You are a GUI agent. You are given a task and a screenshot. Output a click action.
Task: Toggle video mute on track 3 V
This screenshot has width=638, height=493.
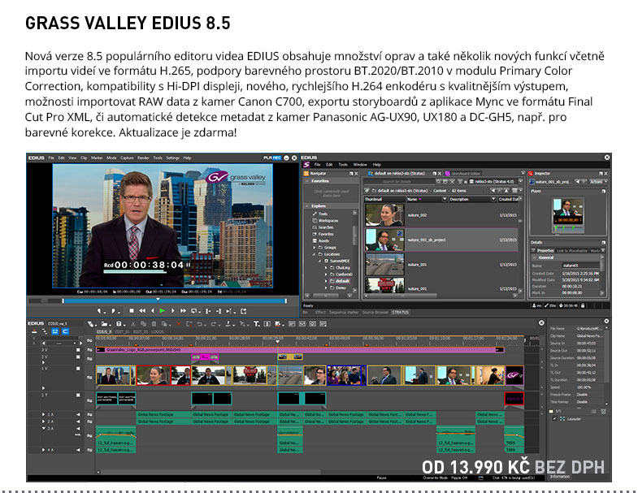click(78, 350)
